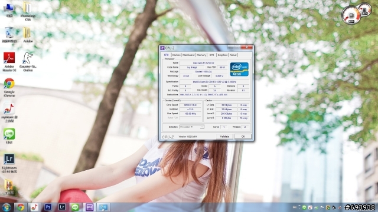Click the Threads count field

click(x=245, y=127)
